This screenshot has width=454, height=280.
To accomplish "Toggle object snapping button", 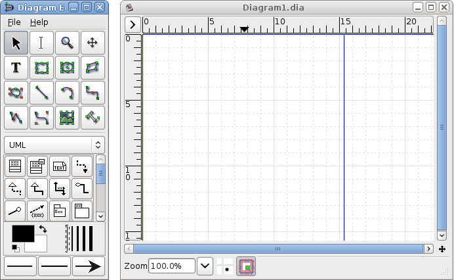I will 246,266.
